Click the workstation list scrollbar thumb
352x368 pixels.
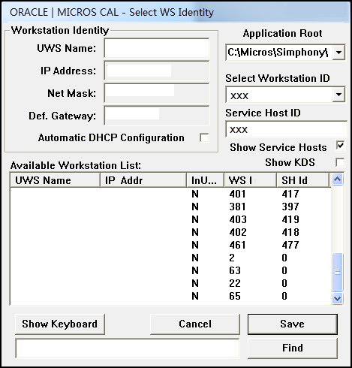[338, 272]
